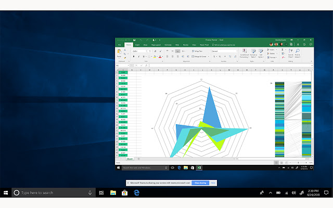
Task: Open the cell borders dropdown arrow
Action: (151, 57)
